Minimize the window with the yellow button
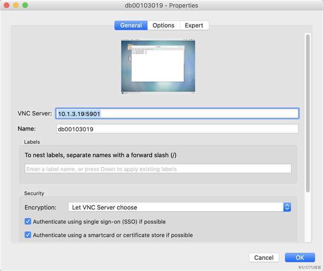This screenshot has width=323, height=271. (16, 5)
